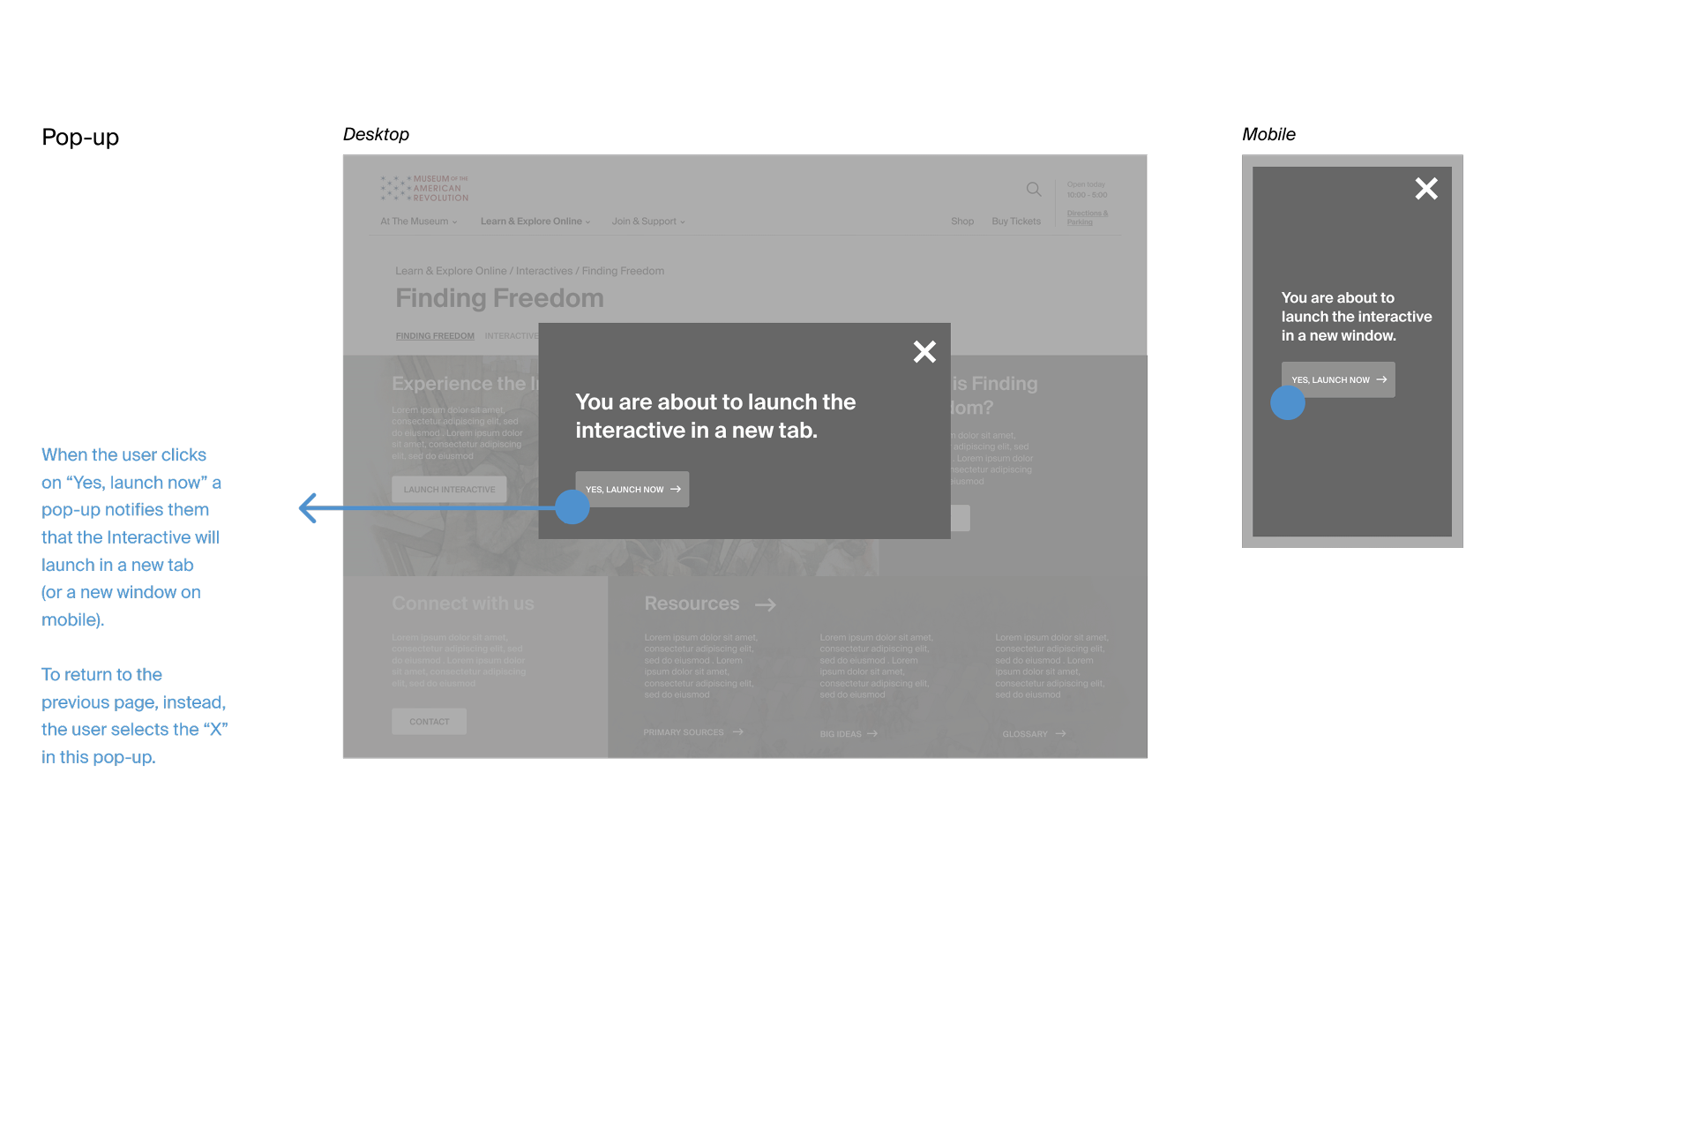The image size is (1698, 1125).
Task: Click the arrow next to Resources heading
Action: point(766,604)
